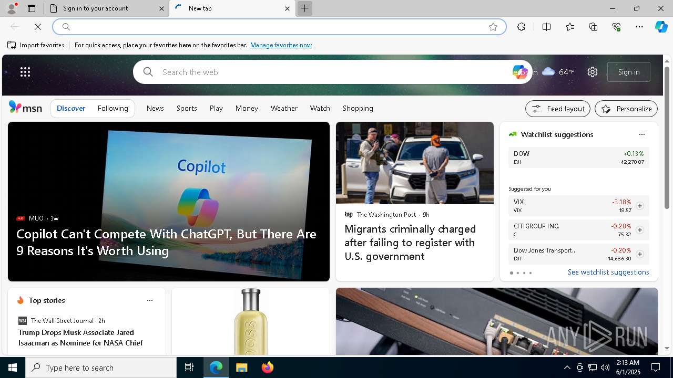Open the Windows Start menu
The image size is (673, 378).
coord(13,367)
